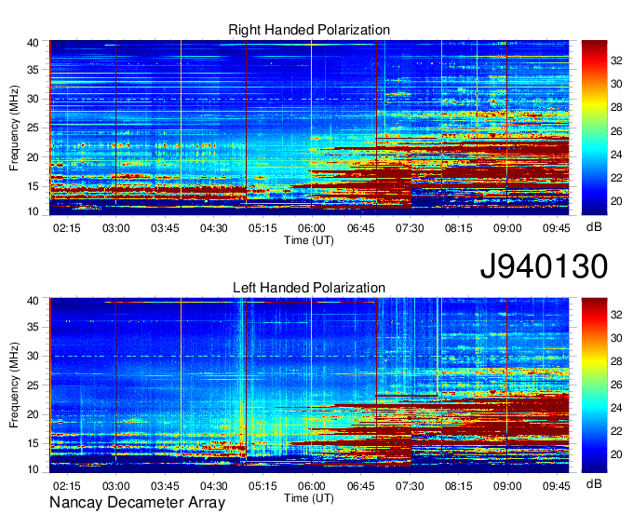
Task: Click the 09:00 tick under the top plot
Action: [x=507, y=228]
